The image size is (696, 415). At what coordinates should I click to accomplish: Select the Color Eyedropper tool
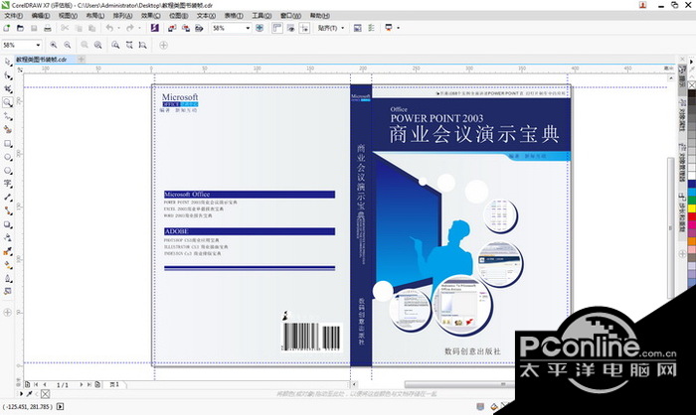pyautogui.click(x=8, y=251)
